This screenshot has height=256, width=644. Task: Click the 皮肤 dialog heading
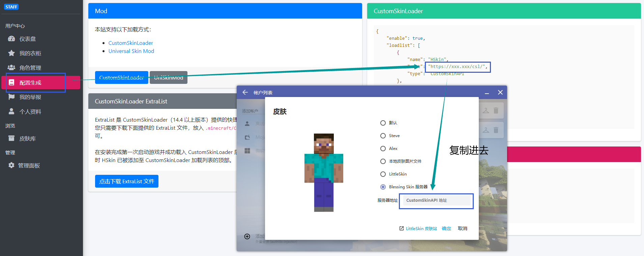[x=280, y=111]
